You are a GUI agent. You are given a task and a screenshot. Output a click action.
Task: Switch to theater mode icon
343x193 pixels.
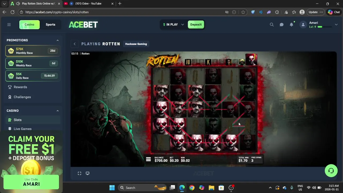point(87,173)
